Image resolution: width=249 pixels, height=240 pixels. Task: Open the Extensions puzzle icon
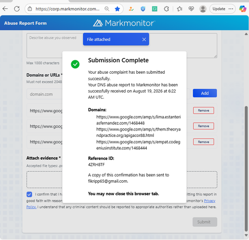pyautogui.click(x=166, y=9)
